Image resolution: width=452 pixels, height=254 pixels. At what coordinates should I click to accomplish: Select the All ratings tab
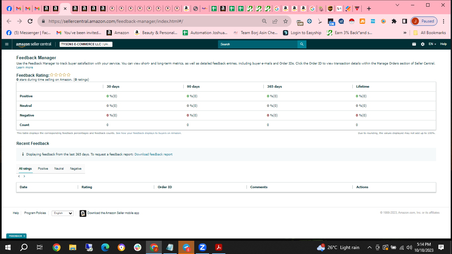(25, 169)
